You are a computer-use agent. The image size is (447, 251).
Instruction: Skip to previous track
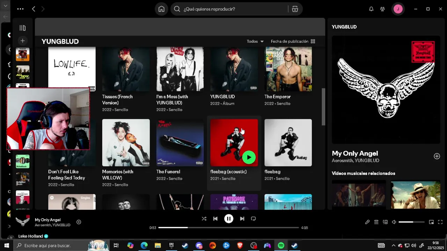(x=215, y=219)
